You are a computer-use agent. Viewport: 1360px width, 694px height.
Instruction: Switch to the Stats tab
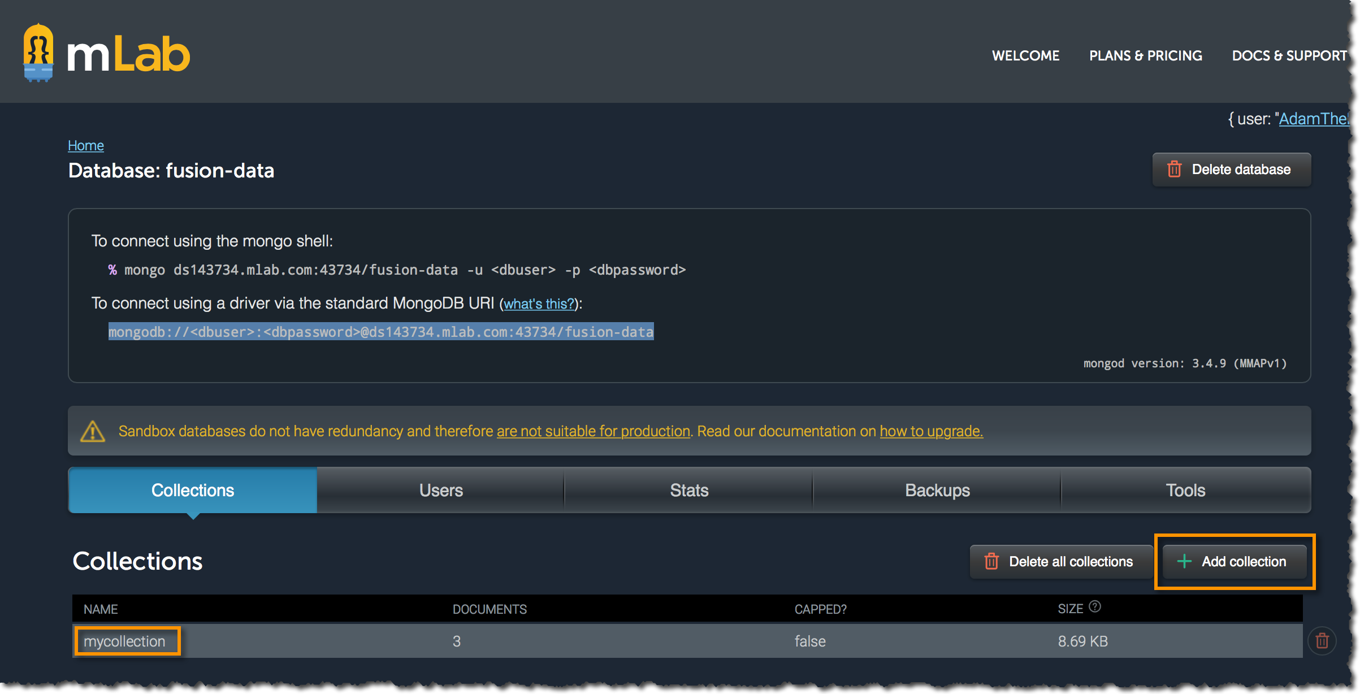(x=689, y=490)
